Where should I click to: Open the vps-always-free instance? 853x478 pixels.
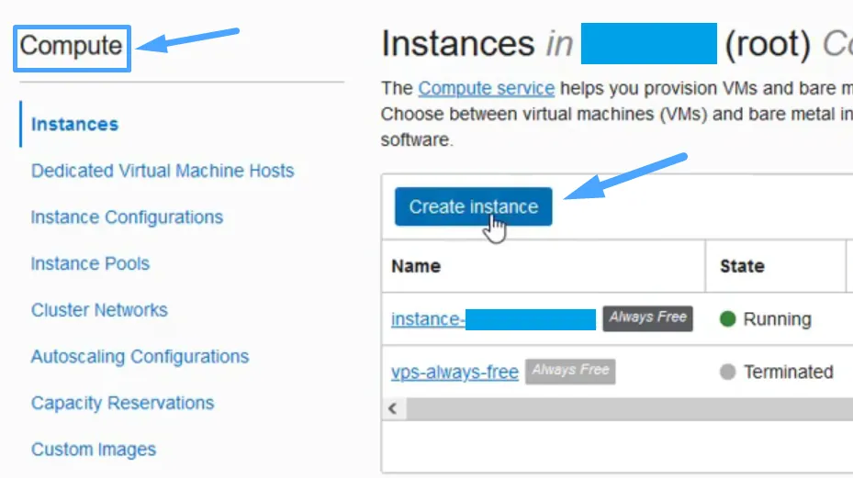coord(455,372)
